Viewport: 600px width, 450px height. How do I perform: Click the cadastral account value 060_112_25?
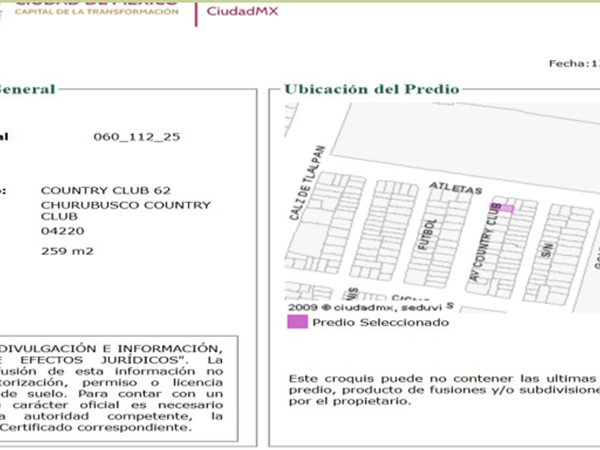136,136
